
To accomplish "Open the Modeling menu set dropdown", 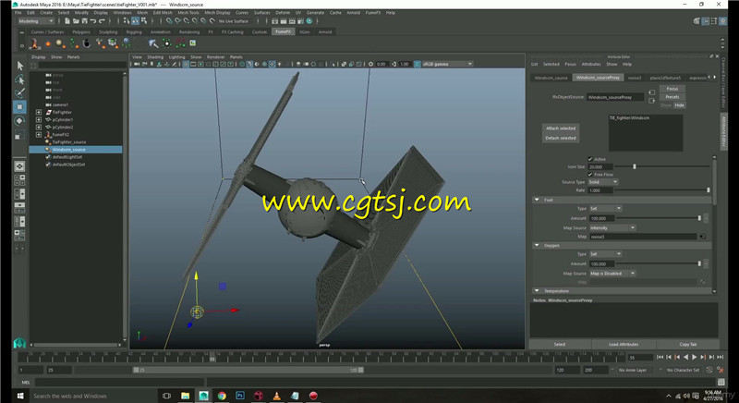I will pos(36,21).
